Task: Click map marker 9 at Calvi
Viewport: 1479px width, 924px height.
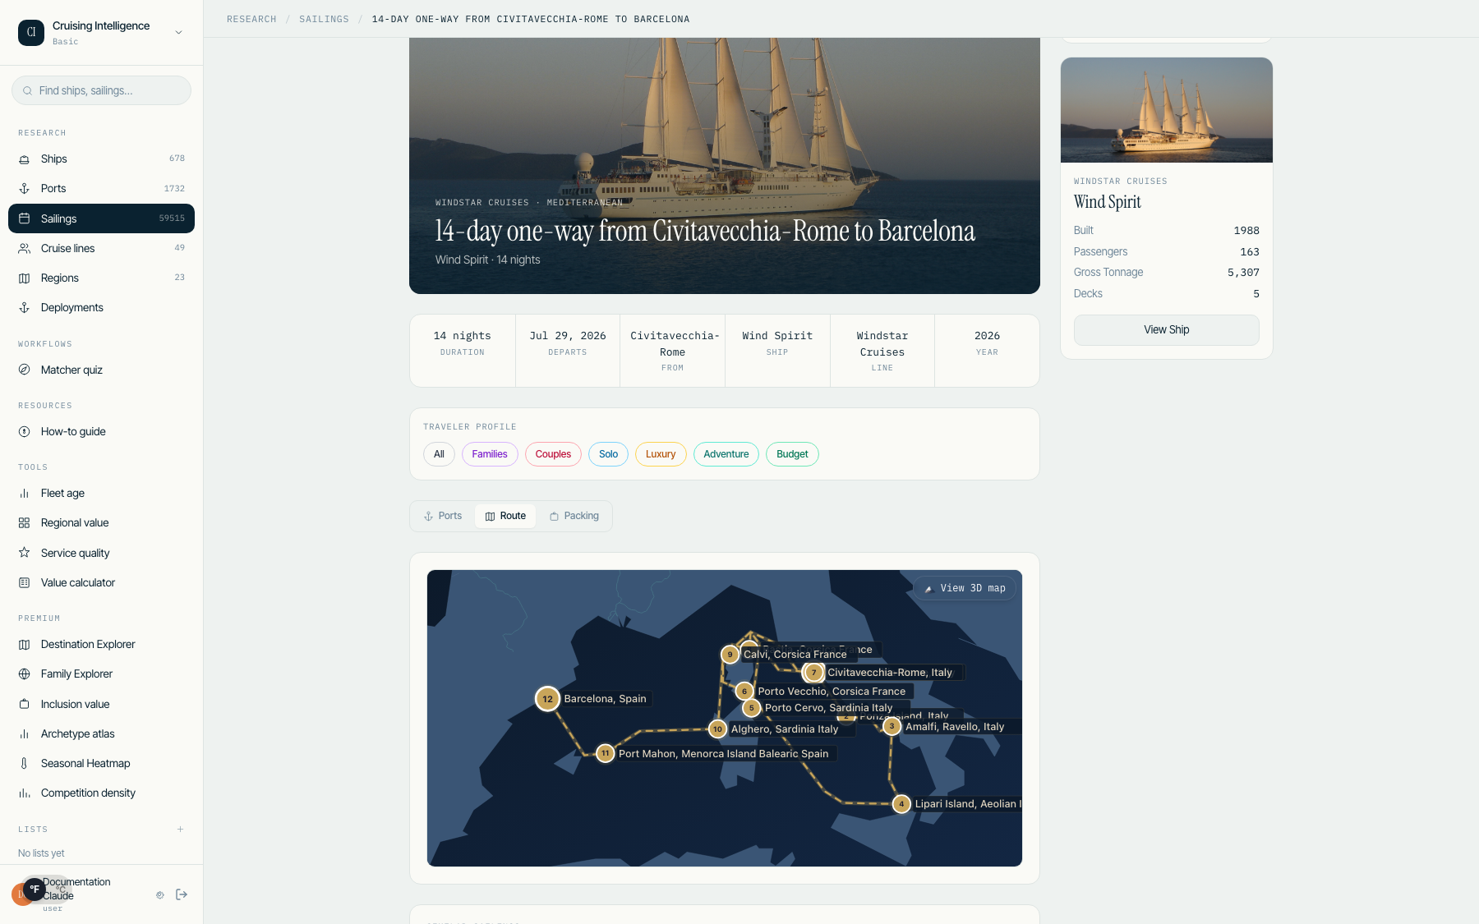Action: (x=730, y=655)
